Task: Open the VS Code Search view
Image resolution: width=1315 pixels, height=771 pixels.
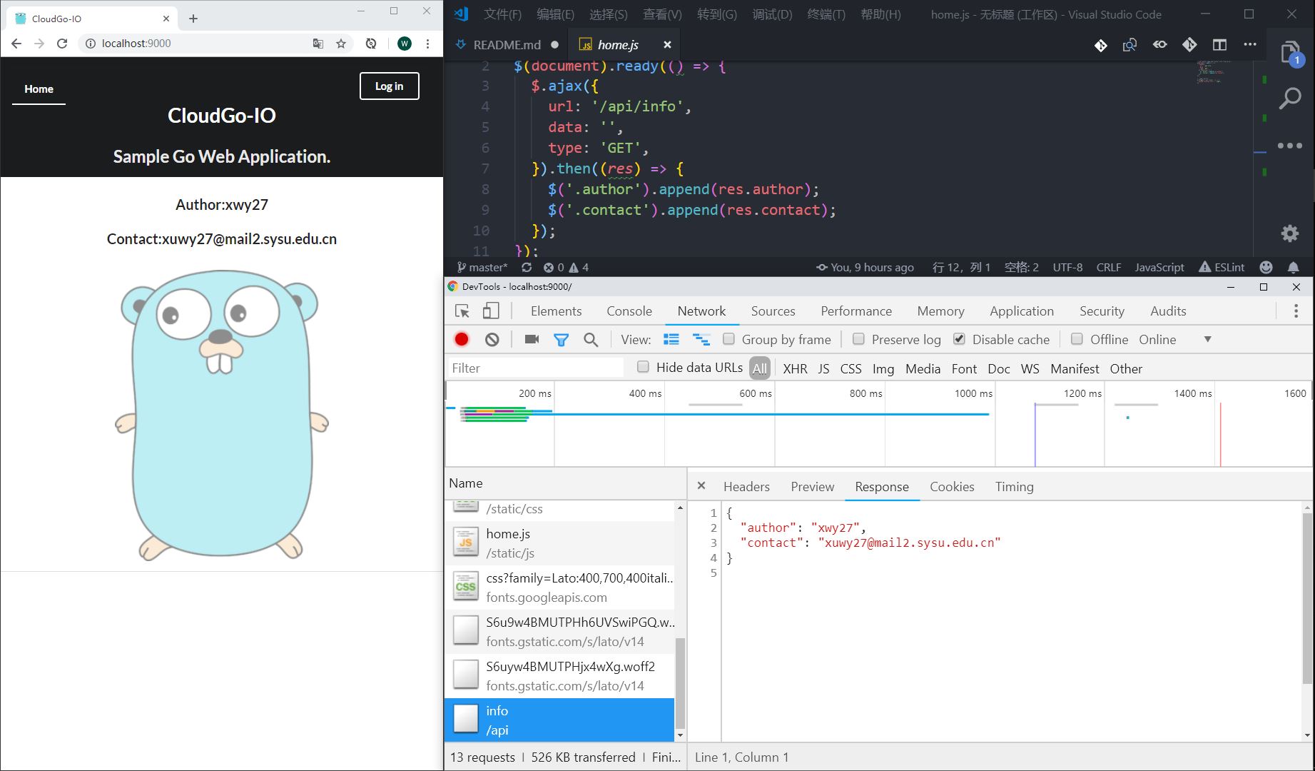Action: (x=1290, y=99)
